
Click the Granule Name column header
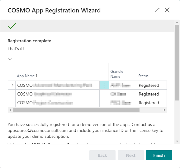pyautogui.click(x=117, y=74)
